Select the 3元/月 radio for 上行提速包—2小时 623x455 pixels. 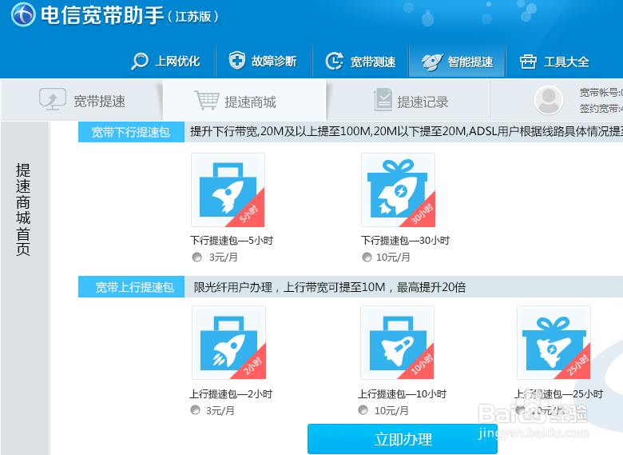195,410
